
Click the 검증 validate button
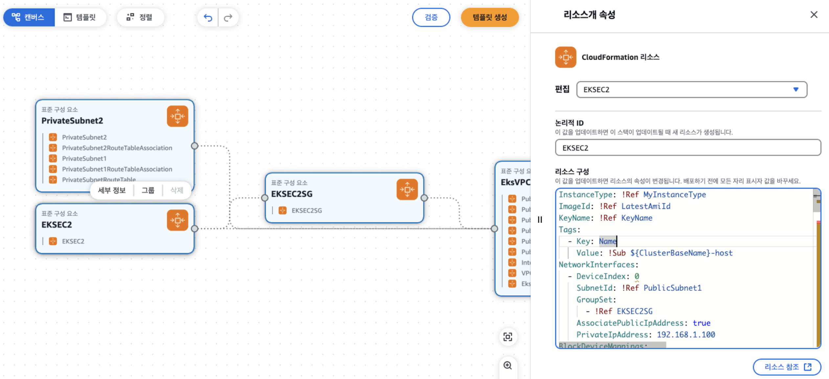click(431, 17)
